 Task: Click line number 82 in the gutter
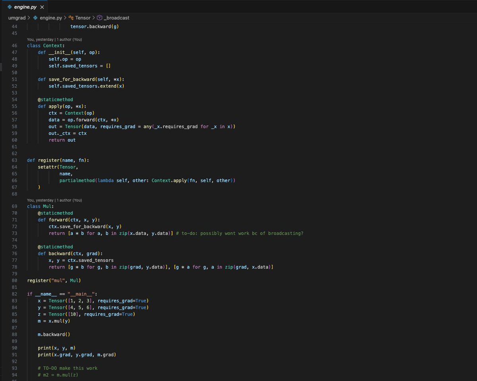click(14, 294)
